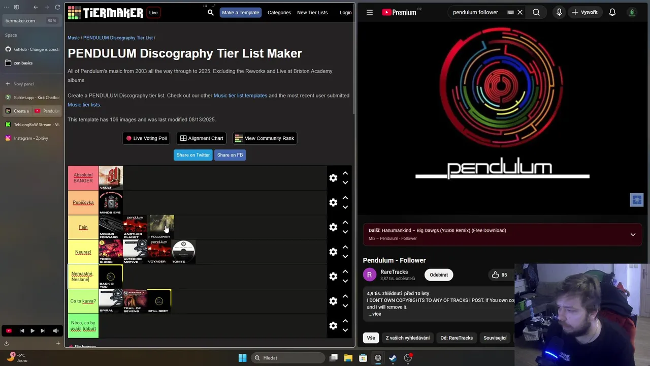Open the Alignment Chart

click(x=202, y=138)
